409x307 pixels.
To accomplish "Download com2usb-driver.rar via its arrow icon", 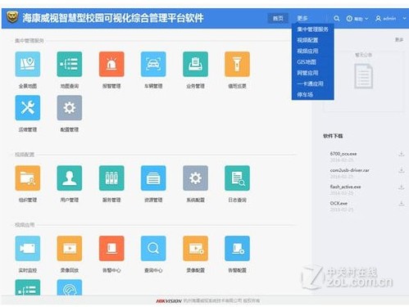I will [x=401, y=170].
